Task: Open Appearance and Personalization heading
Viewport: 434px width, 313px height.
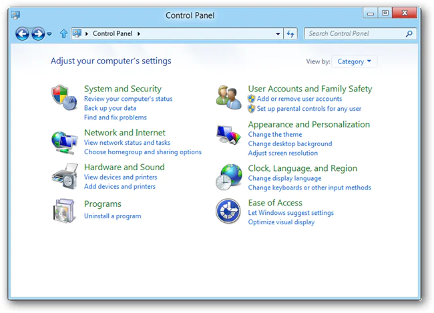Action: 309,125
